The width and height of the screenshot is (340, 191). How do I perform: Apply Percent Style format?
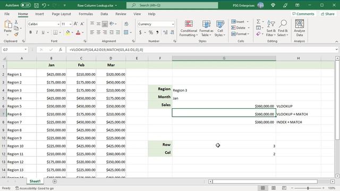click(x=151, y=32)
